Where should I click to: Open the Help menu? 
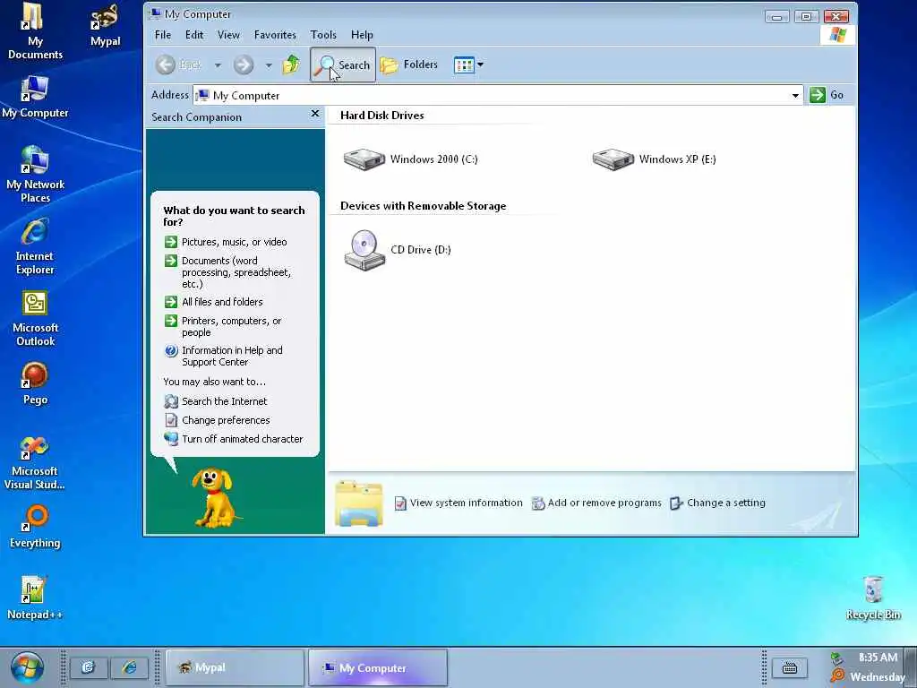tap(362, 35)
